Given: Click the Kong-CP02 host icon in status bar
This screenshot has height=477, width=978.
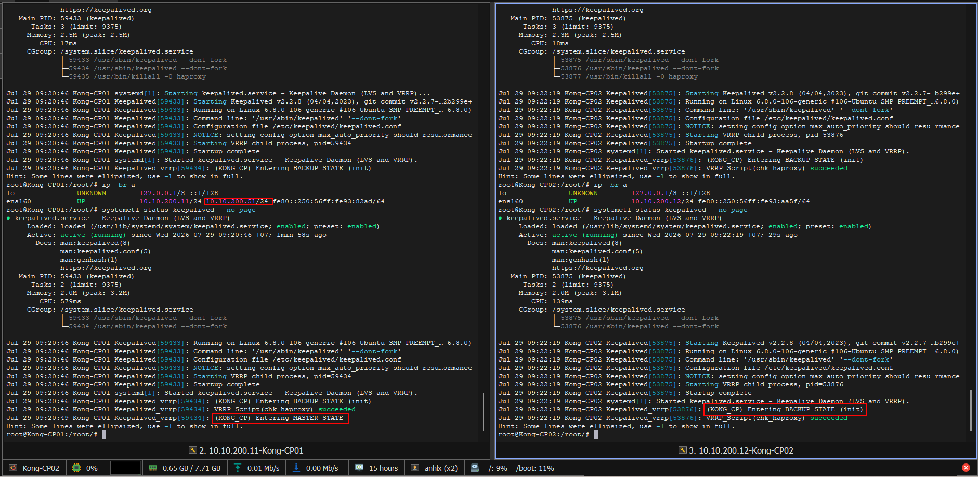Looking at the screenshot, I should click(x=13, y=468).
